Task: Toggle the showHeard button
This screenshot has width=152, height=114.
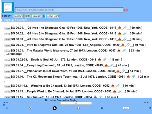Action: coord(53,16)
